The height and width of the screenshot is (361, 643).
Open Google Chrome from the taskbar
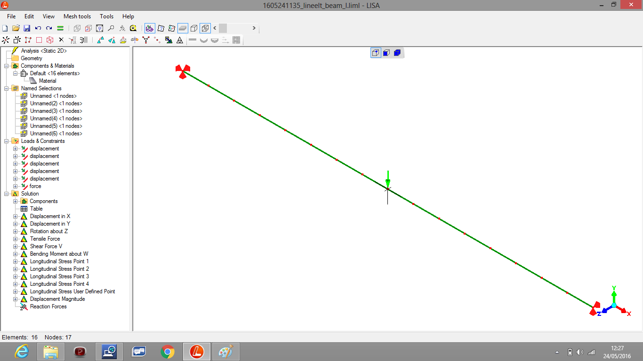pos(167,352)
